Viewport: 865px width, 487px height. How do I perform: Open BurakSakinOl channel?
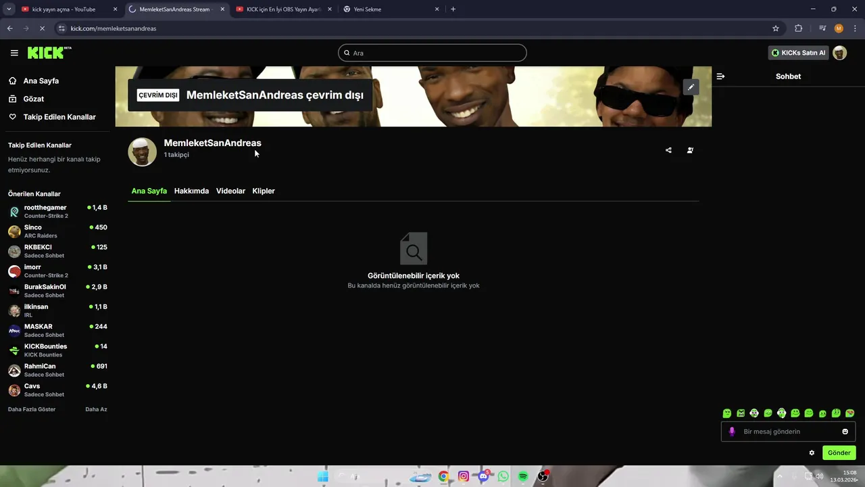[57, 291]
